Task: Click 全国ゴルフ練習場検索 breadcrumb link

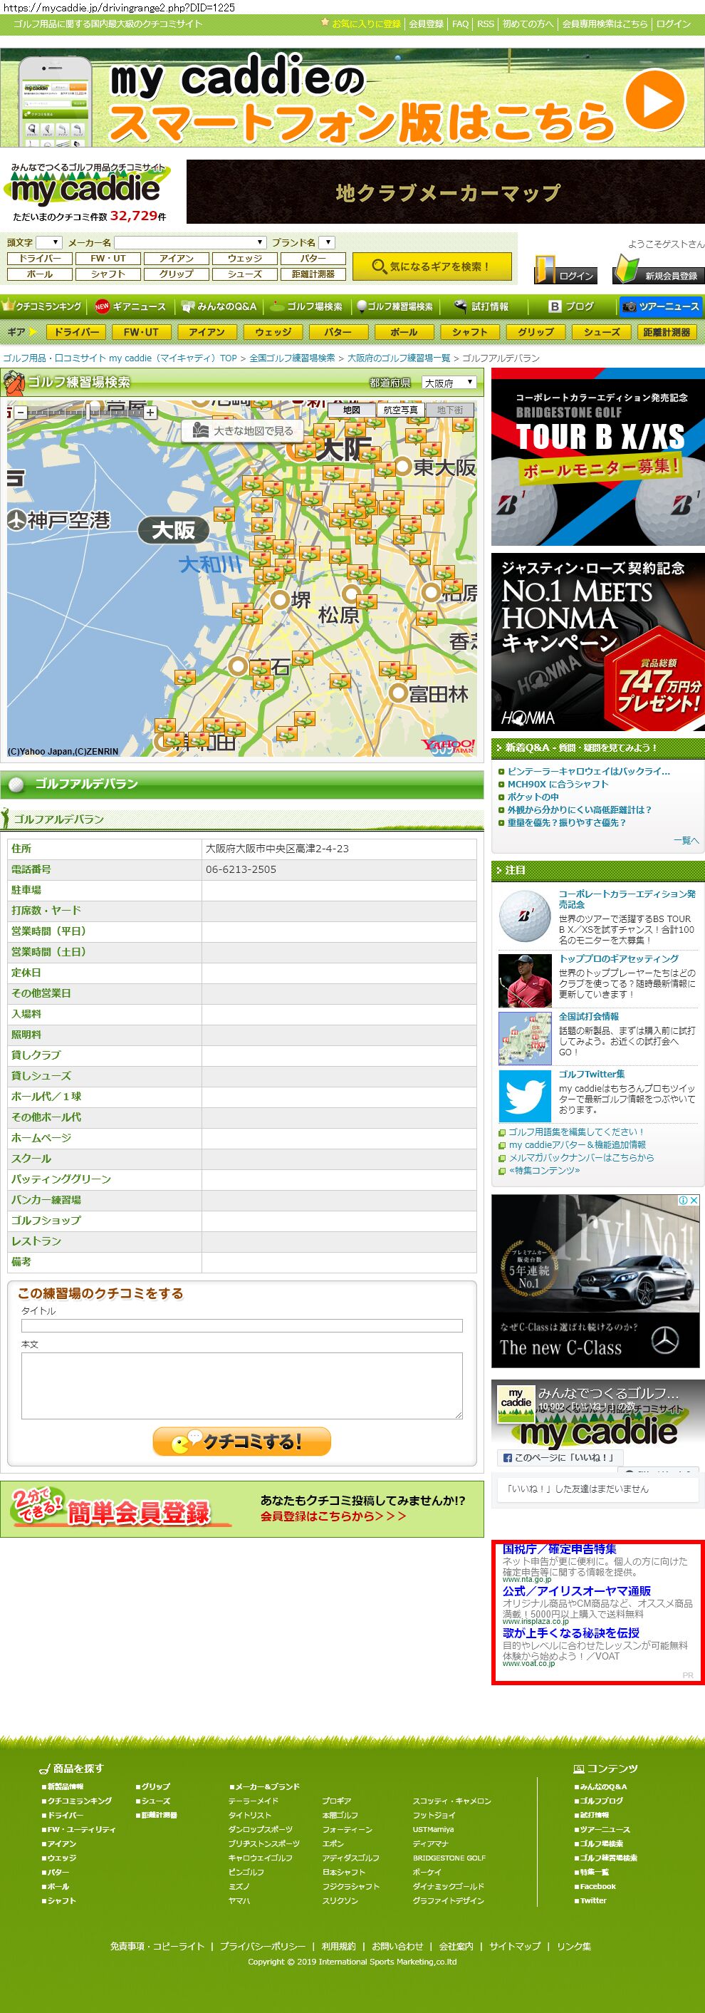Action: tap(292, 358)
